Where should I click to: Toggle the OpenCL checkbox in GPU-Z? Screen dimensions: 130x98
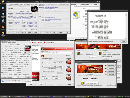coord(8,75)
